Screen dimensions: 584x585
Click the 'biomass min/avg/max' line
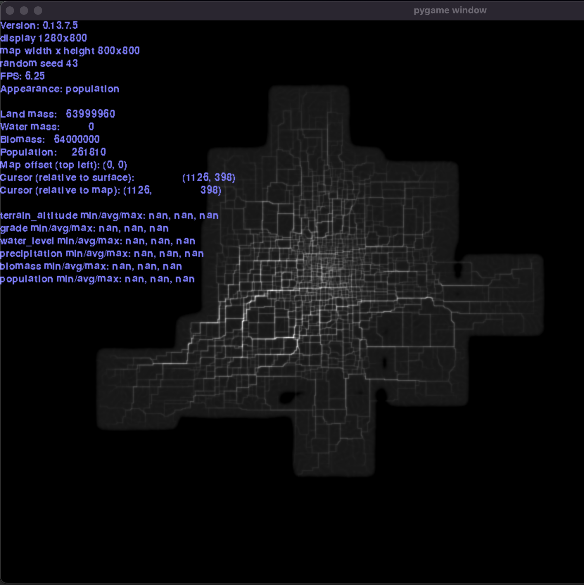click(91, 266)
